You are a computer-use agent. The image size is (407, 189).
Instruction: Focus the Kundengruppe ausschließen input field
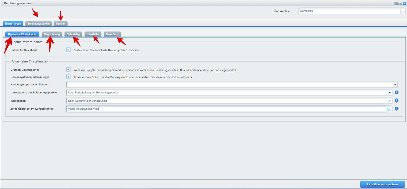229,84
